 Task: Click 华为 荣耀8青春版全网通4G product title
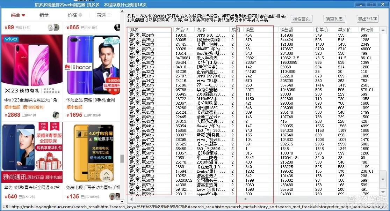coord(32,187)
